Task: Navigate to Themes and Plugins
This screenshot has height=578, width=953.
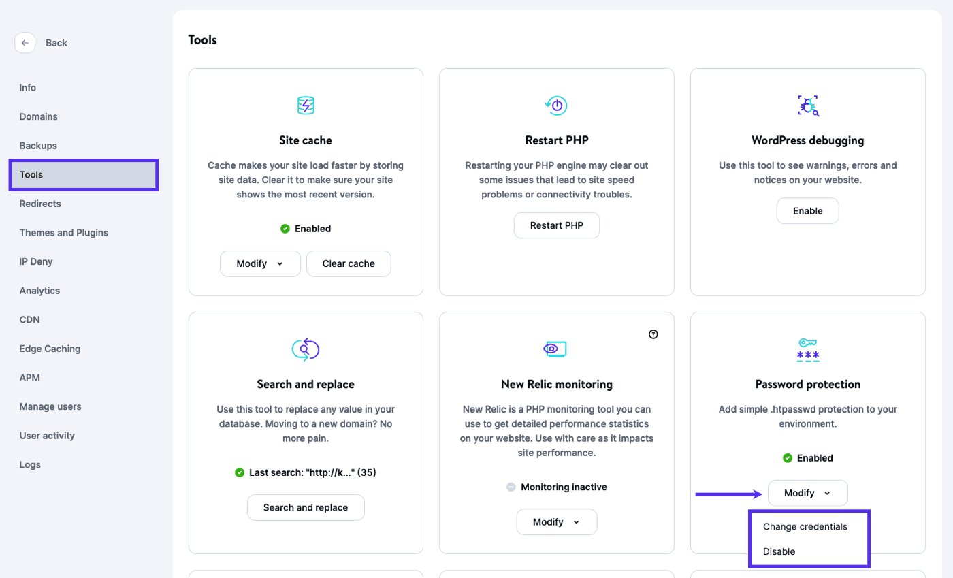Action: [x=64, y=233]
